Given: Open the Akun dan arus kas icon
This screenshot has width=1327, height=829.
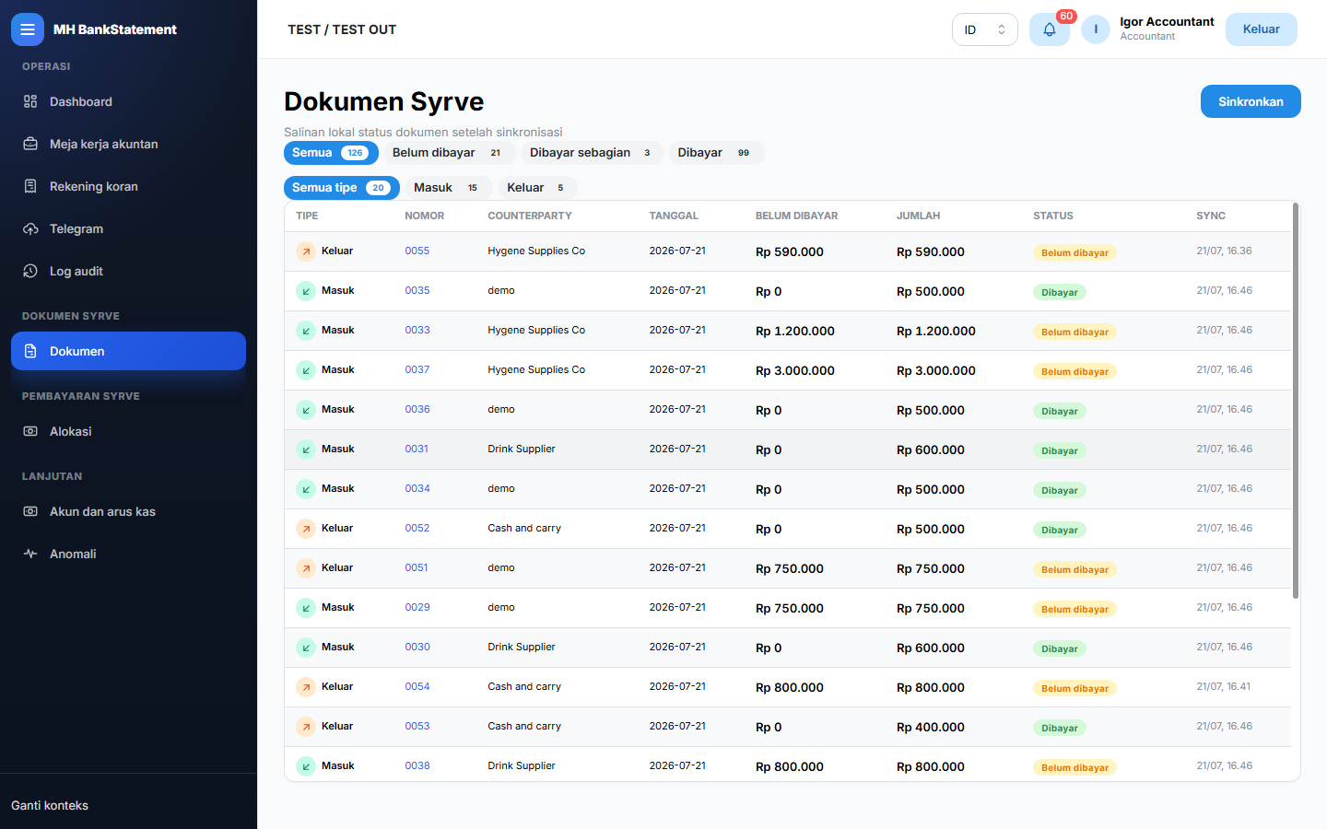Looking at the screenshot, I should pos(30,511).
